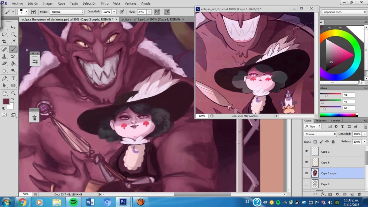Select the Ellipse shape tool
Viewport: 368px width, 207px height.
pos(13,86)
